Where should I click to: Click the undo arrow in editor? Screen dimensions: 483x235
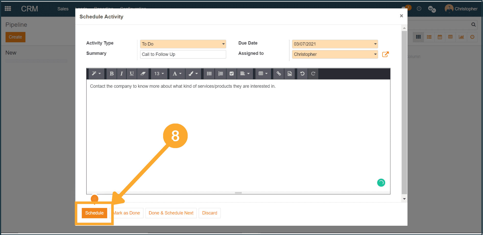point(302,74)
